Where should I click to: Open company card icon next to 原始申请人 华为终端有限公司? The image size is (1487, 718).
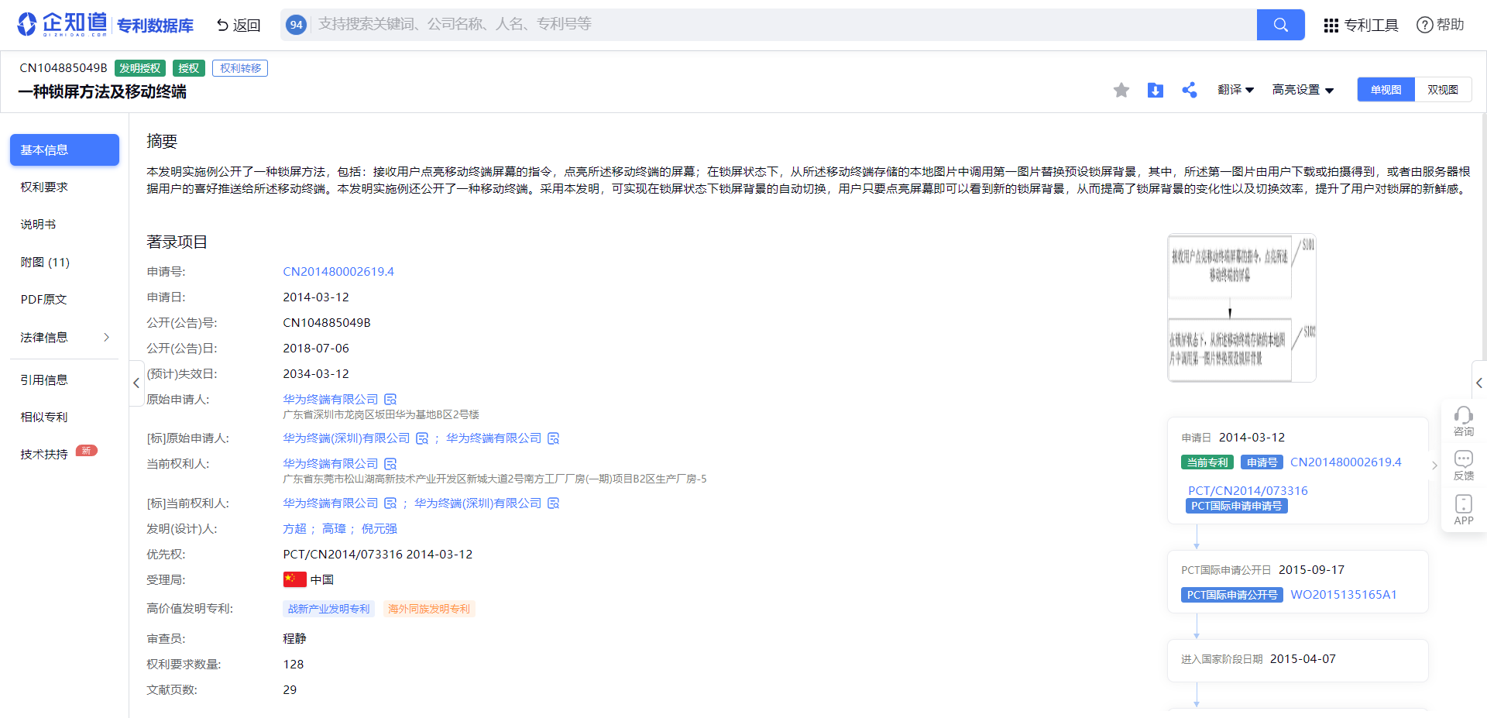pyautogui.click(x=390, y=400)
